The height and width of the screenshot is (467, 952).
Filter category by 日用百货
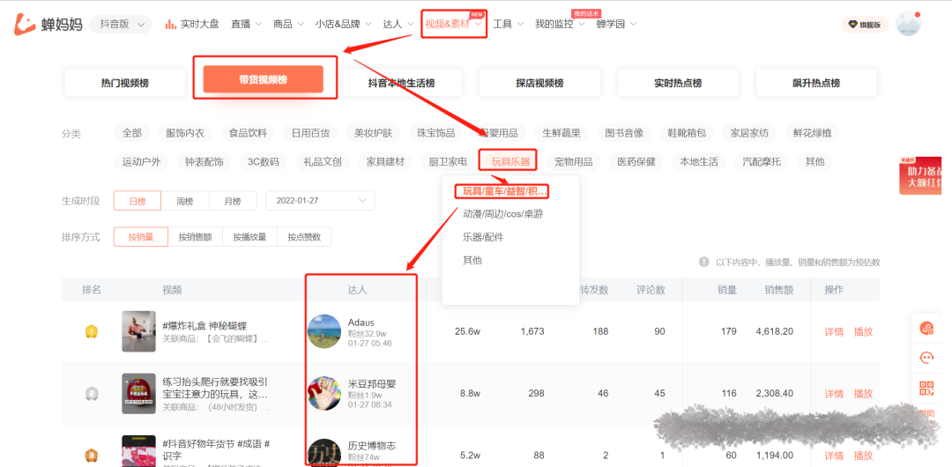click(x=311, y=133)
